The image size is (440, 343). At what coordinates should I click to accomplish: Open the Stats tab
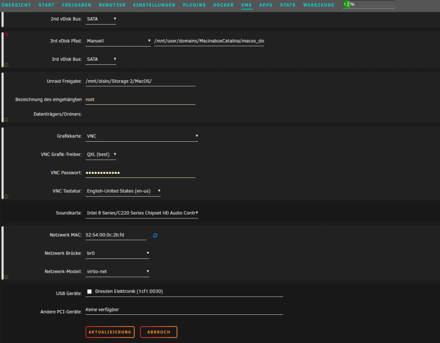click(288, 5)
